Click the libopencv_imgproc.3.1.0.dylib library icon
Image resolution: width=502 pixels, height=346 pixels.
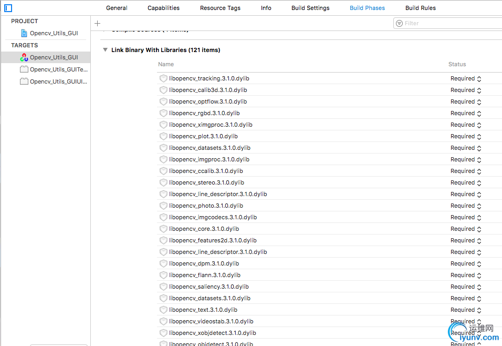pyautogui.click(x=163, y=159)
